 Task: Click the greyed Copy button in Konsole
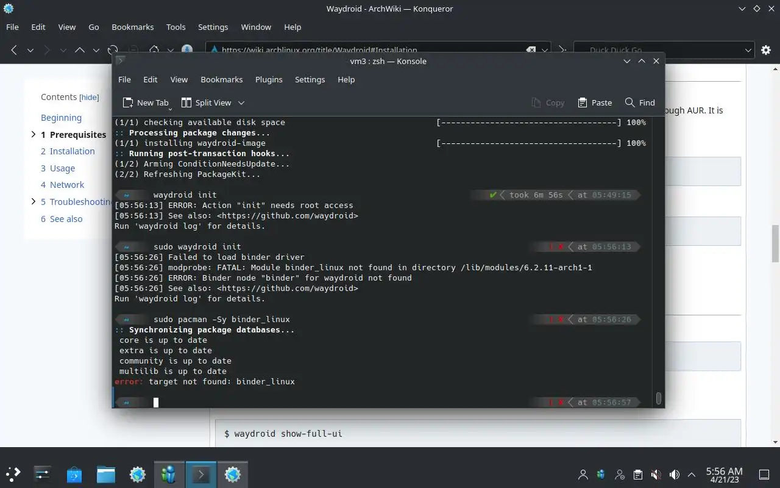click(548, 102)
